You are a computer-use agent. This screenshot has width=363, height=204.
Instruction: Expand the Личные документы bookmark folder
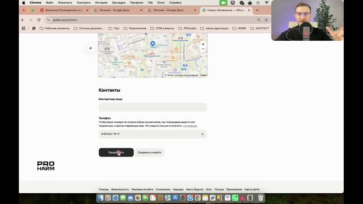pos(89,28)
